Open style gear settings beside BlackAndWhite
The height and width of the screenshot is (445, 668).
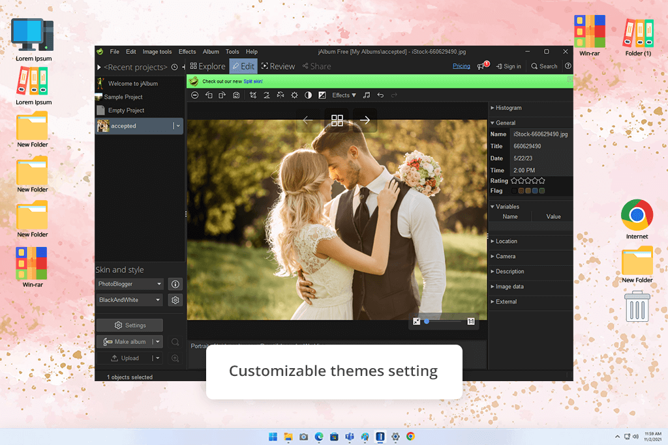click(175, 300)
